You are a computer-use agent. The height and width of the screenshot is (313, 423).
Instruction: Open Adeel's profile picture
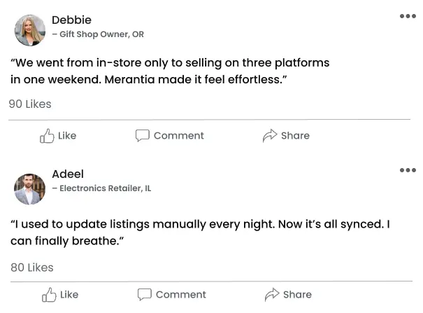tap(30, 189)
